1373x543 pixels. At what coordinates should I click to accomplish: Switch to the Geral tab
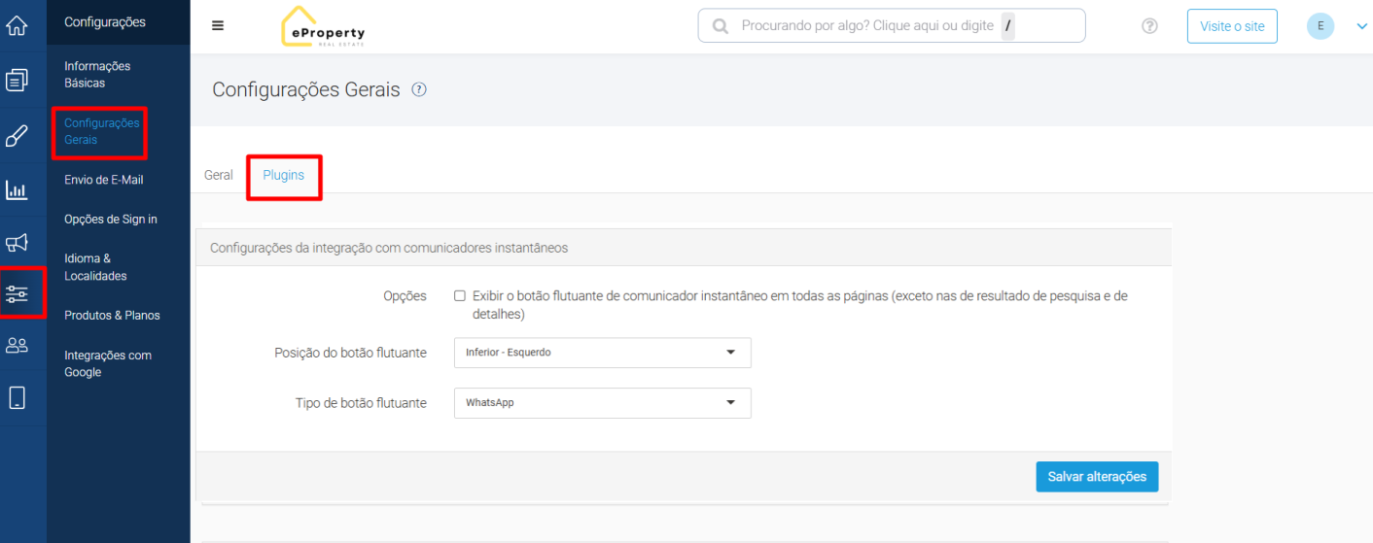pyautogui.click(x=219, y=175)
